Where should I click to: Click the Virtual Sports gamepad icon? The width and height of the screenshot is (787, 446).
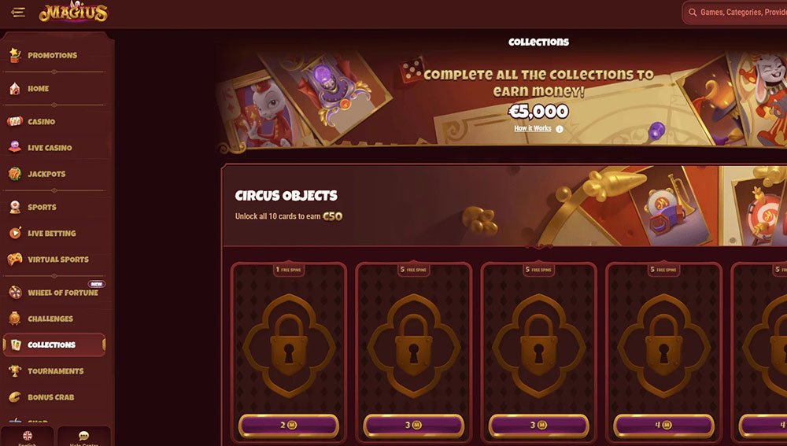[15, 260]
